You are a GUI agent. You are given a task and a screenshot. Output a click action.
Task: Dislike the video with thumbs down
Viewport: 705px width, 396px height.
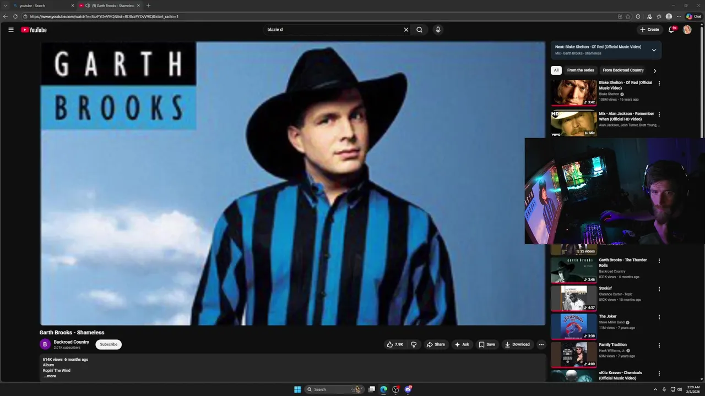414,344
